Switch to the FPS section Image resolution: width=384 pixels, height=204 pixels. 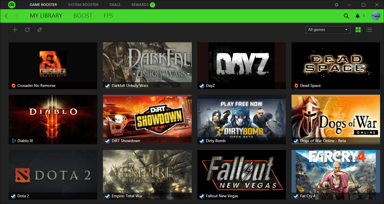(108, 16)
